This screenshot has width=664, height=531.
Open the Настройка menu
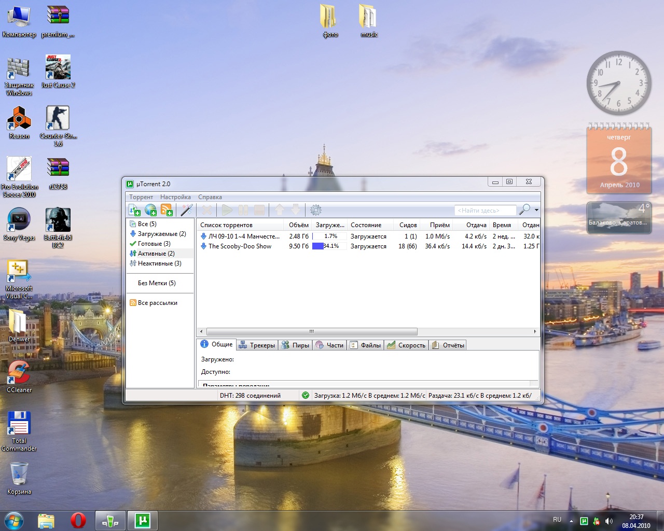tap(175, 197)
